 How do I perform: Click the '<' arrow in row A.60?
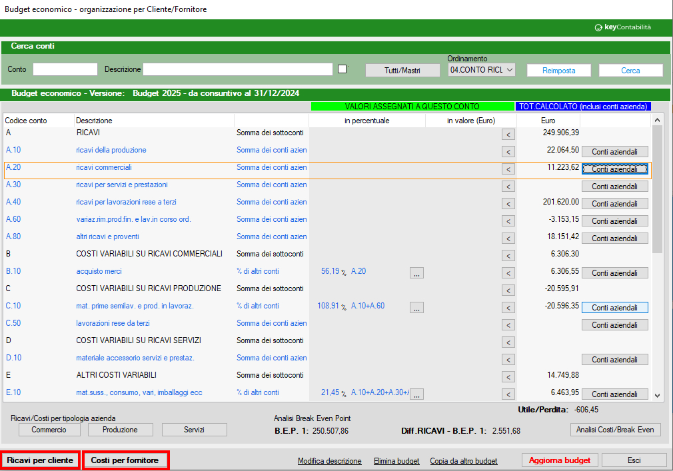[508, 221]
